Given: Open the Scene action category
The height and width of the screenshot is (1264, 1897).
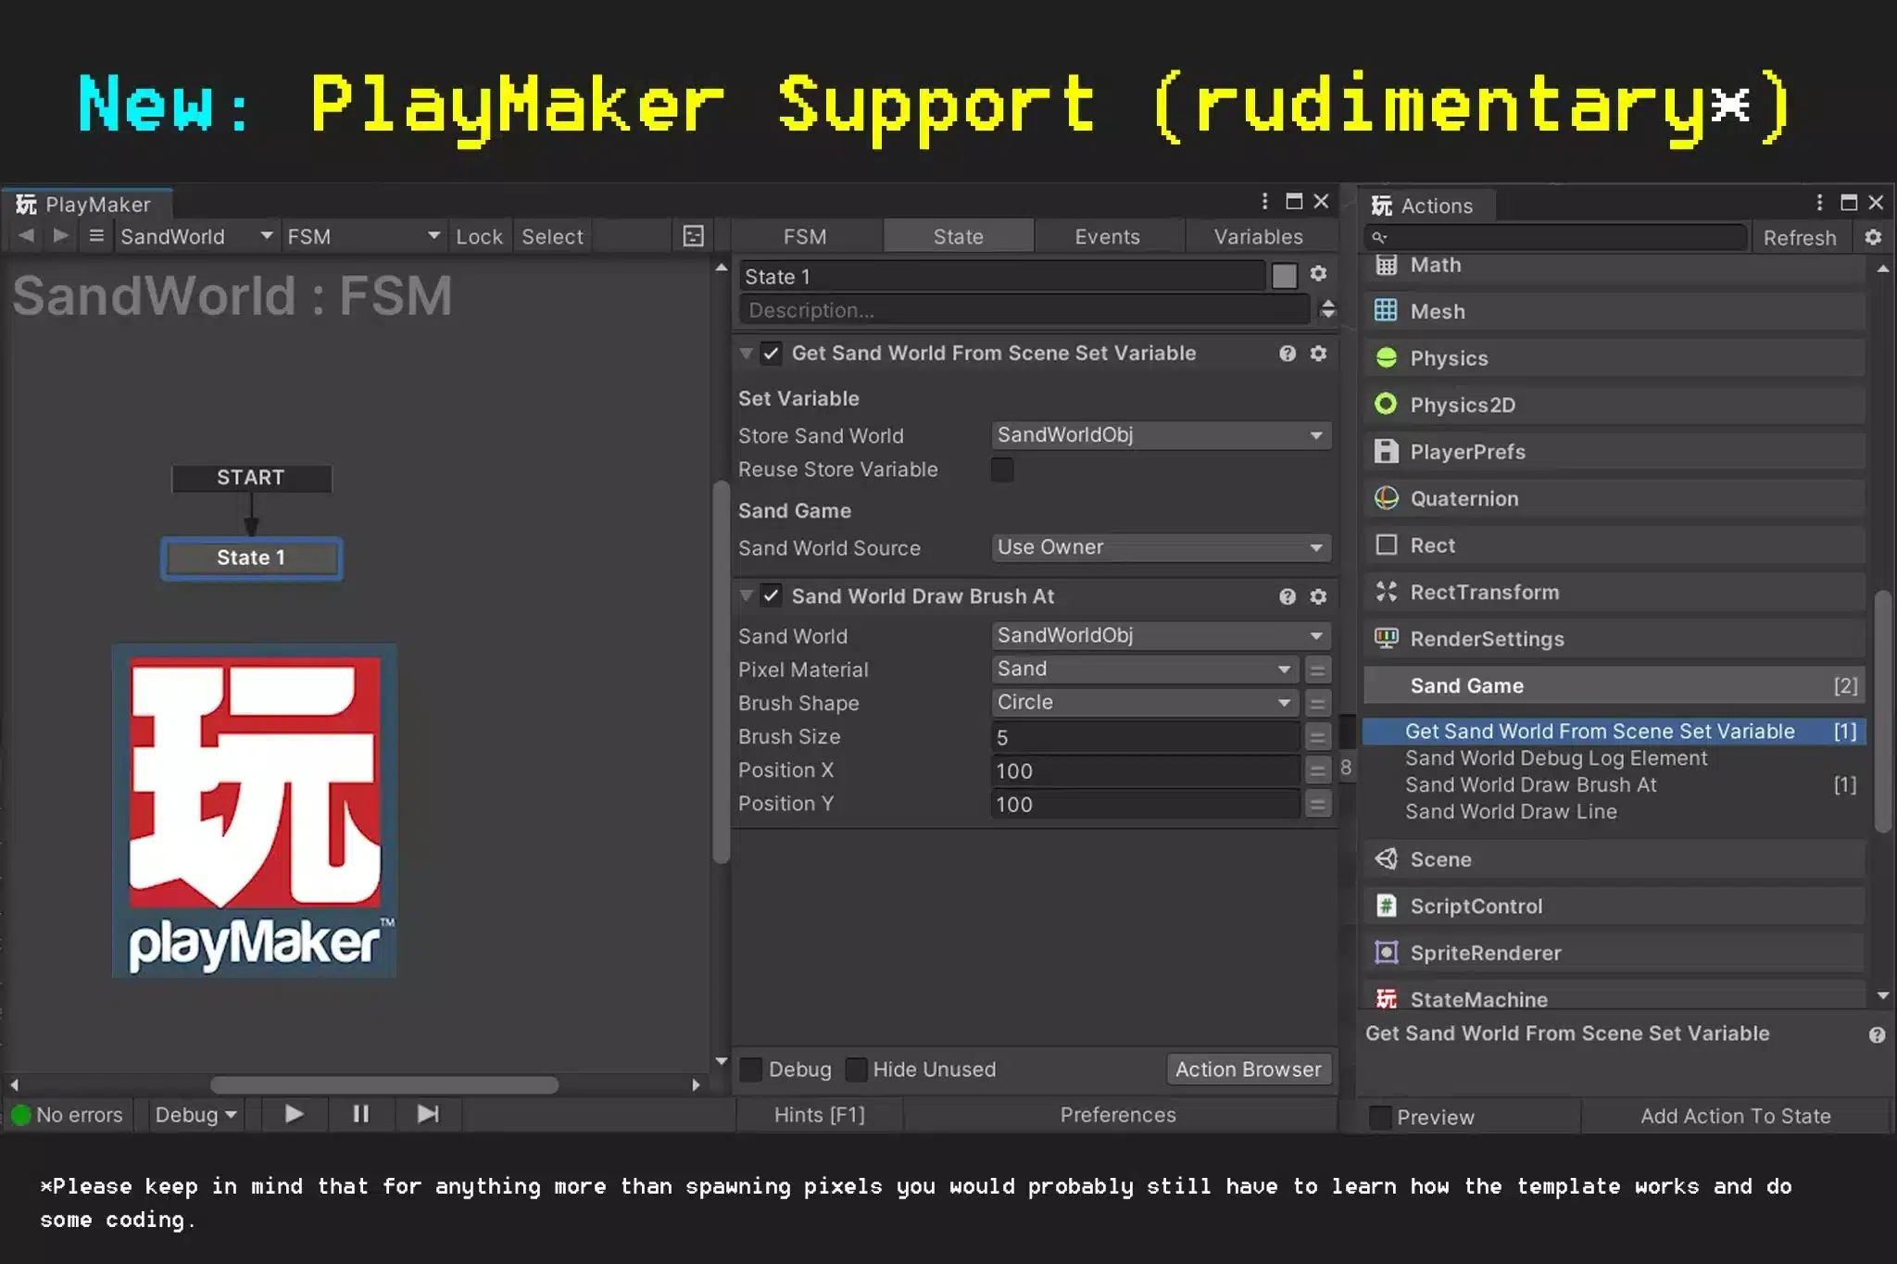Looking at the screenshot, I should pos(1614,859).
